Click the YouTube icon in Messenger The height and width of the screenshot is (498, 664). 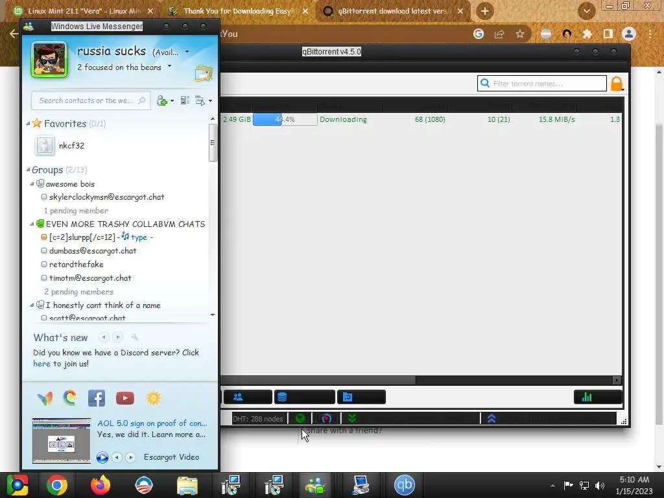click(x=125, y=398)
